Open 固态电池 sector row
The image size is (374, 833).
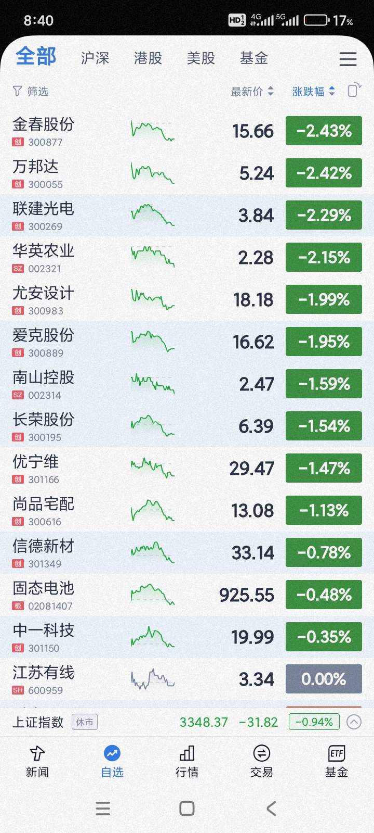tap(187, 595)
